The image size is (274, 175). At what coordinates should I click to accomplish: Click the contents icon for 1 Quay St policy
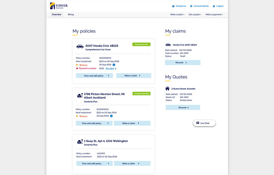80,142
